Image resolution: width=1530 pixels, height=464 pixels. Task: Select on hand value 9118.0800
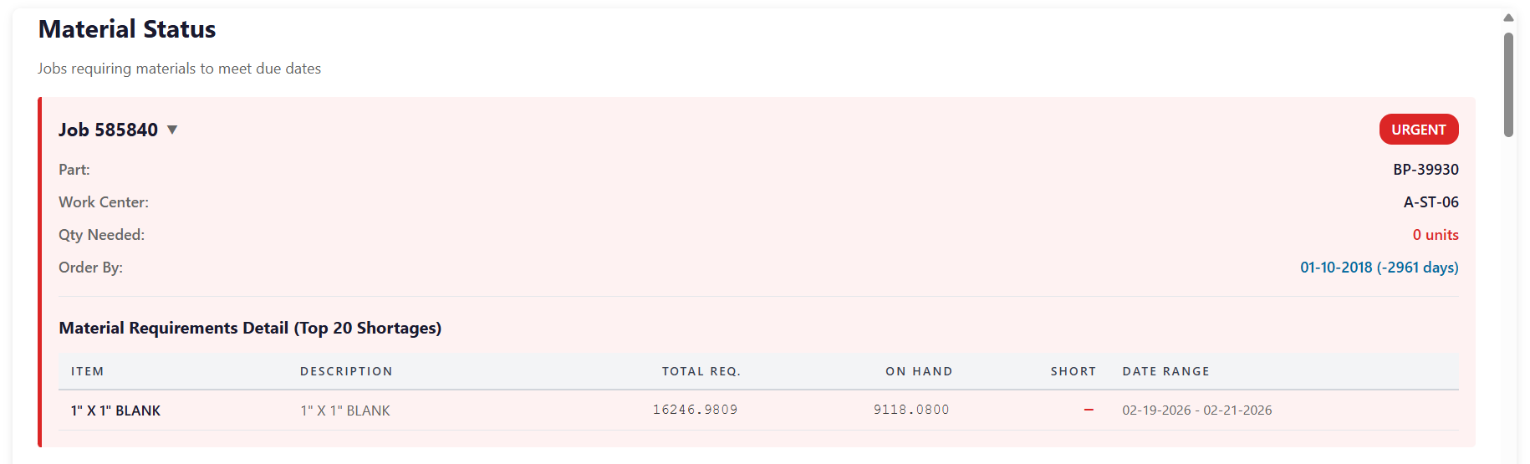(910, 410)
